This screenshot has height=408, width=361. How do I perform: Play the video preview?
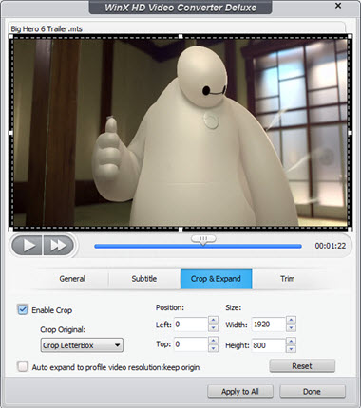(x=28, y=245)
